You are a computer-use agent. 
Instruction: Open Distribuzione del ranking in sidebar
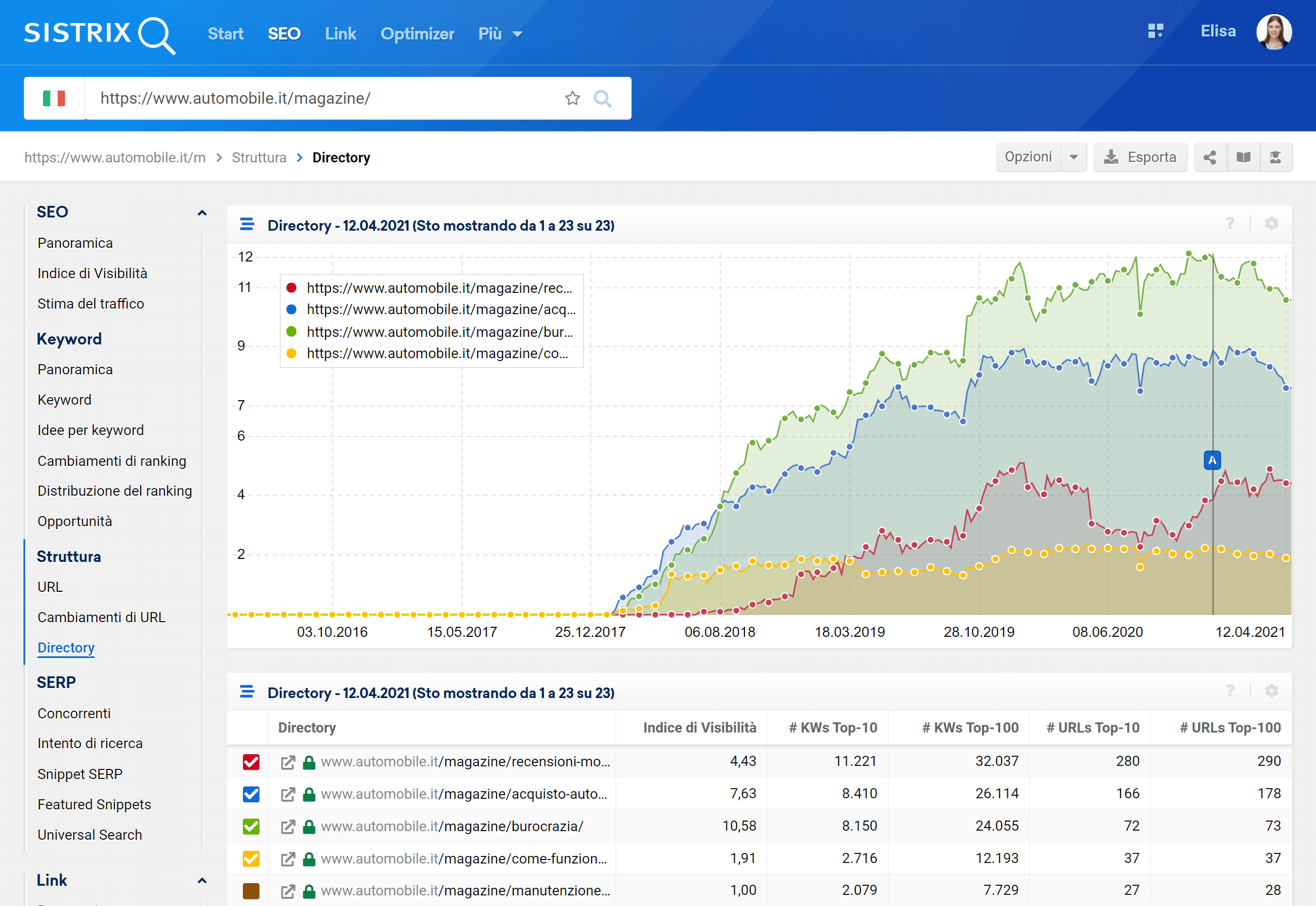coord(115,491)
